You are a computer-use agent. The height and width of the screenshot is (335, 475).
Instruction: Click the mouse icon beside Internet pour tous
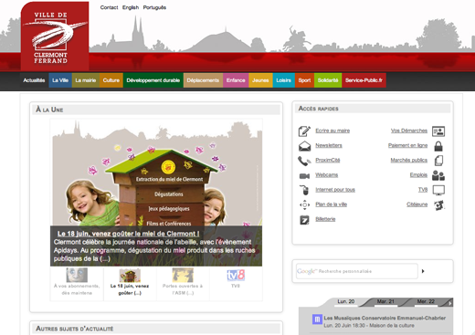304,190
